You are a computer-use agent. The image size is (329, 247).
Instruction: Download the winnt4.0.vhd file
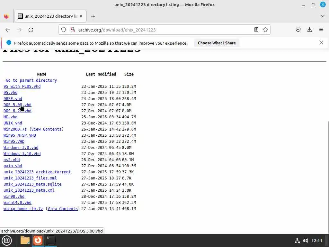tap(17, 202)
